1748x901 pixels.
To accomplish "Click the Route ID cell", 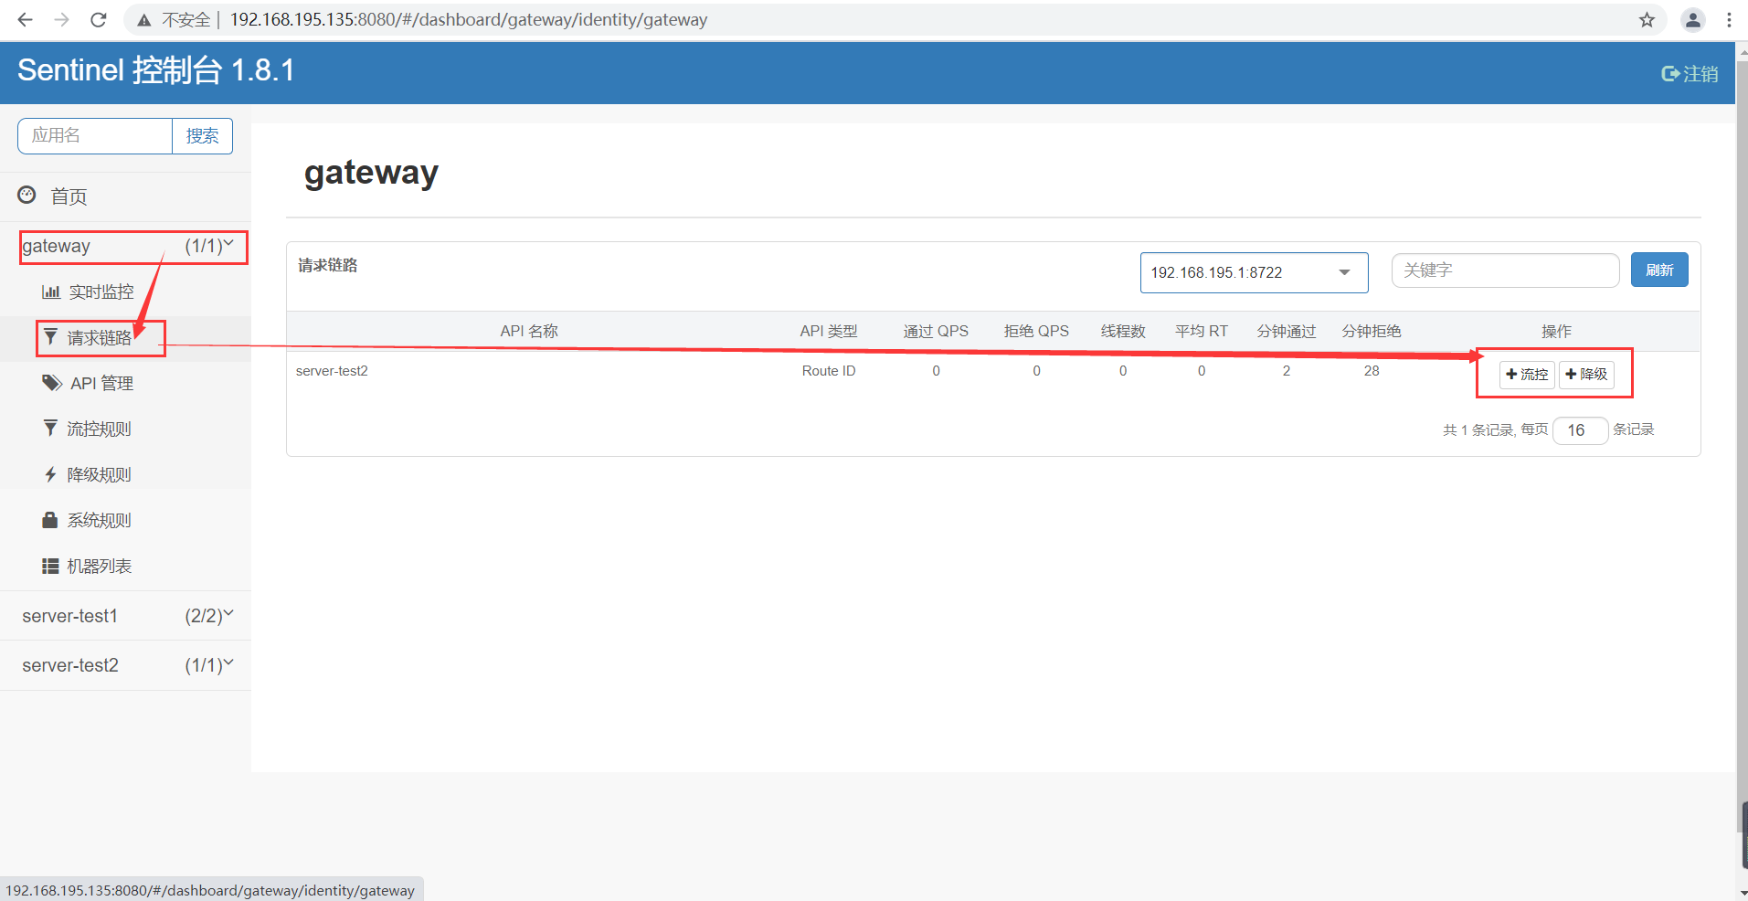I will [x=829, y=371].
